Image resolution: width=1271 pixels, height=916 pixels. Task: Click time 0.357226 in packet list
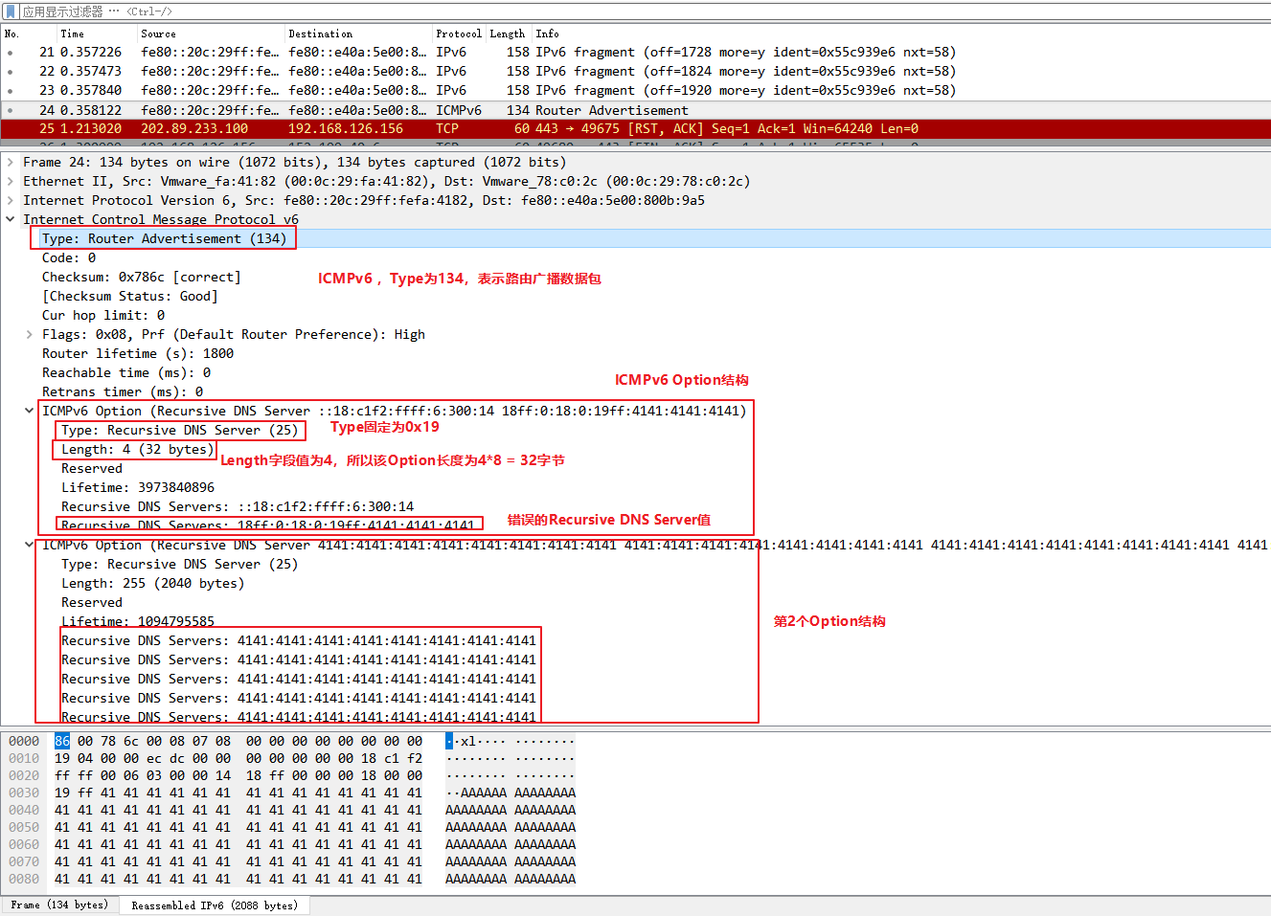tap(91, 52)
